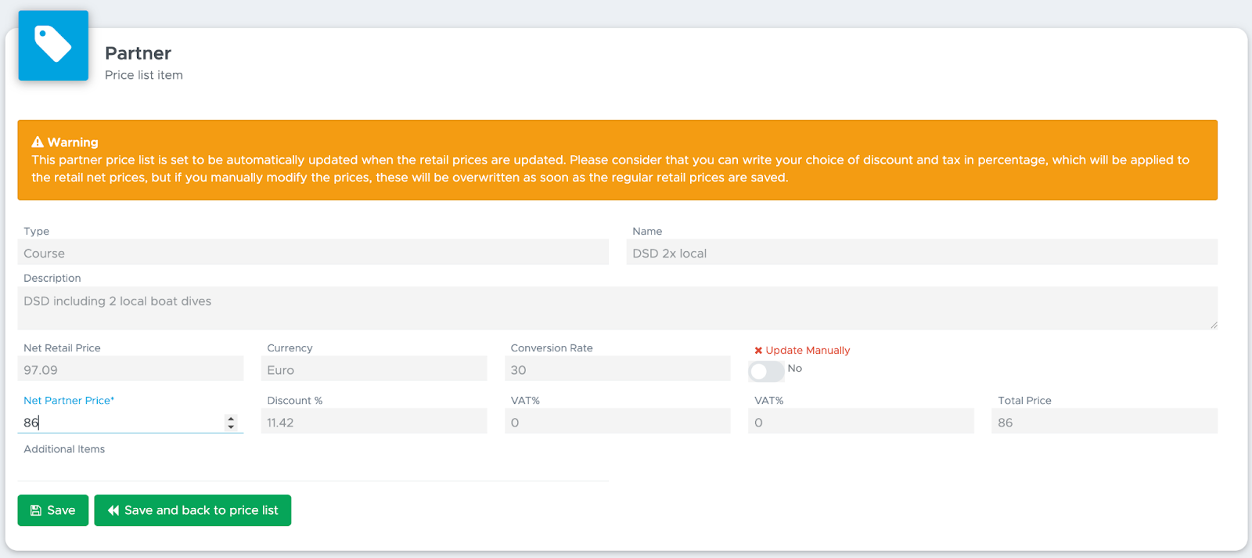
Task: Click the Description textarea resize handle
Action: [1213, 325]
